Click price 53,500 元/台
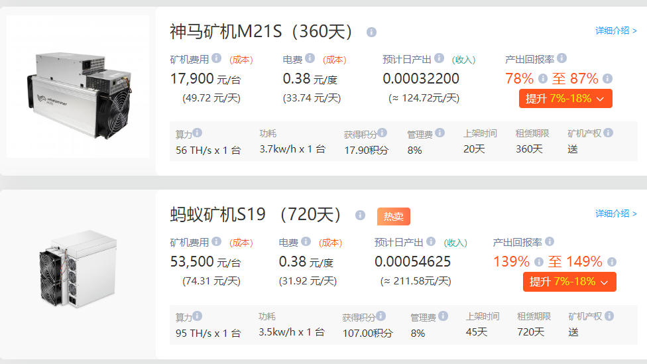Screen dimensions: 647x364 tap(206, 262)
